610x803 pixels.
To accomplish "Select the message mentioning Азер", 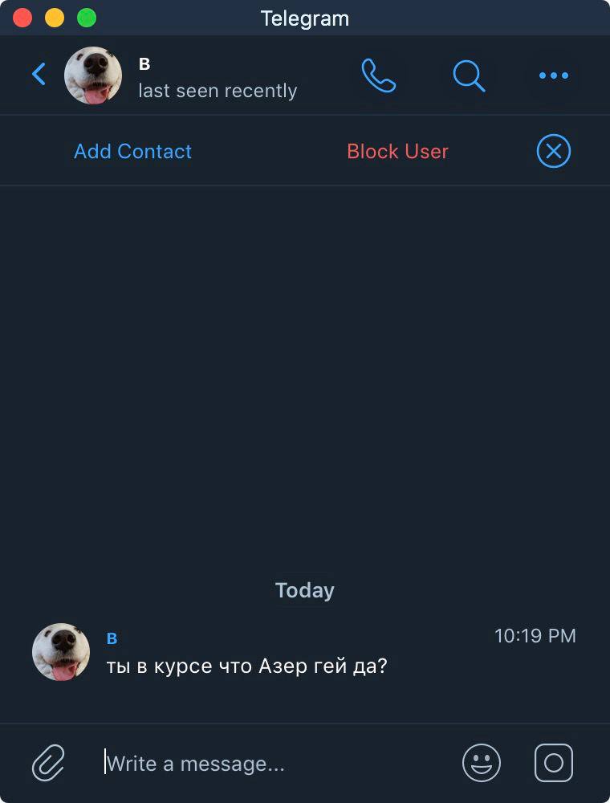I will pos(246,666).
